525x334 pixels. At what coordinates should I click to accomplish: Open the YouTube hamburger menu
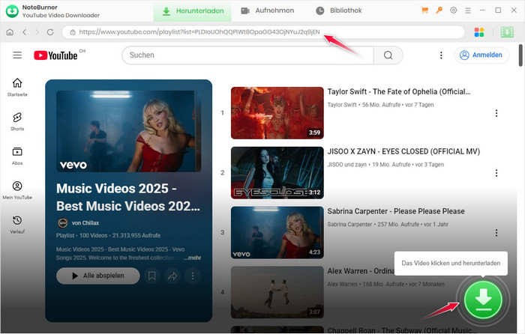pos(17,55)
